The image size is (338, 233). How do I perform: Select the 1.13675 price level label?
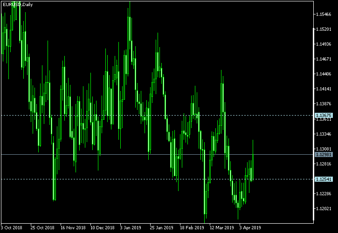324,115
